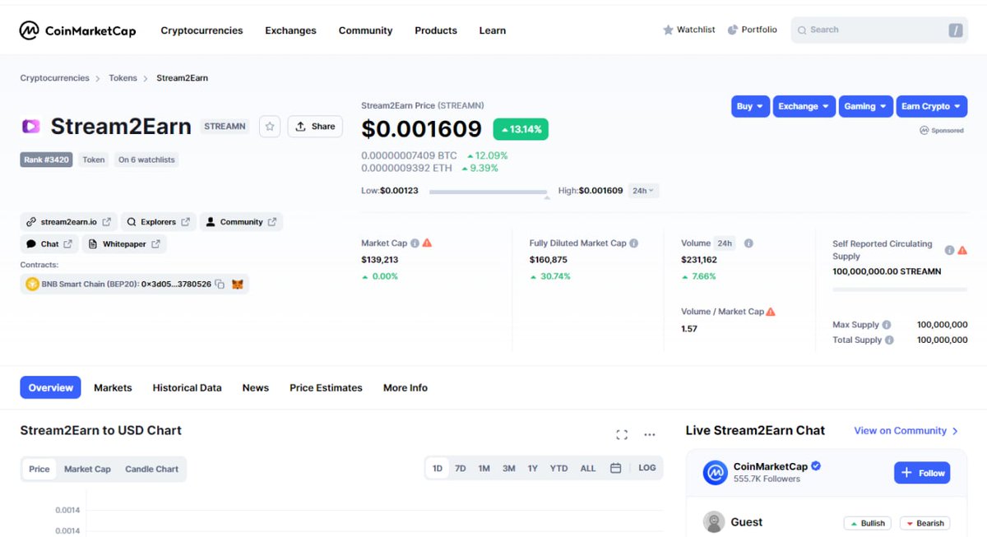The width and height of the screenshot is (987, 537).
Task: Follow CoinMarketCap in chat
Action: [922, 473]
